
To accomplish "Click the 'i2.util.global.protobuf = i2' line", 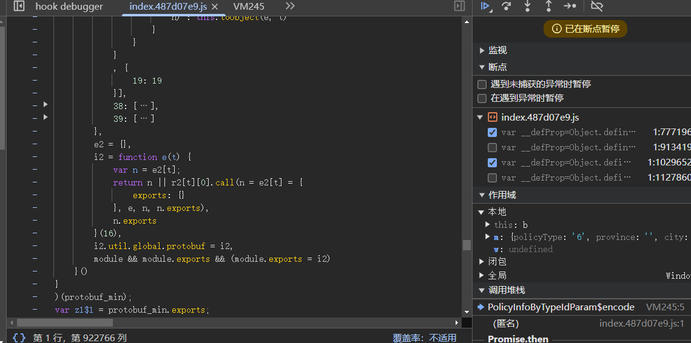I will coord(163,246).
